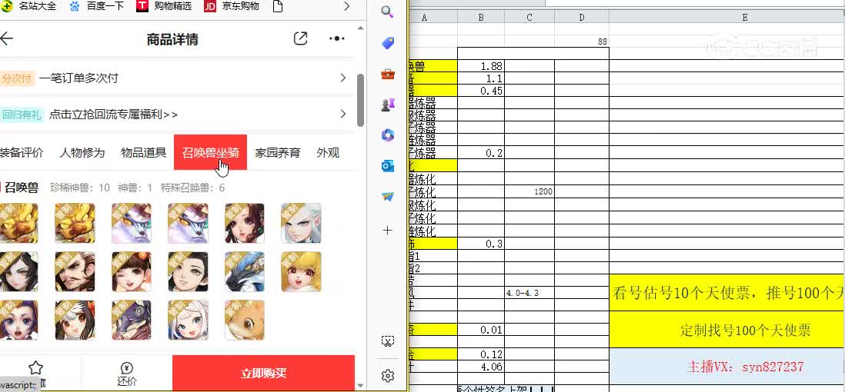Viewport: 845px width, 392px height.
Task: Switch to the 外观 tab
Action: [328, 153]
